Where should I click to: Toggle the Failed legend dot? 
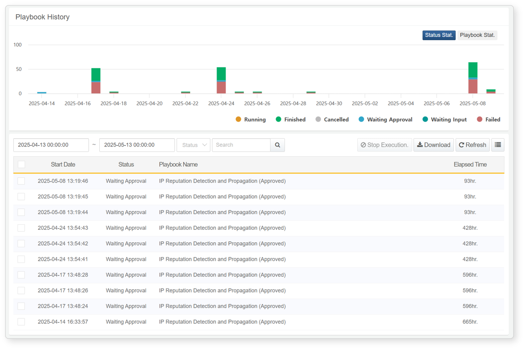pos(480,119)
